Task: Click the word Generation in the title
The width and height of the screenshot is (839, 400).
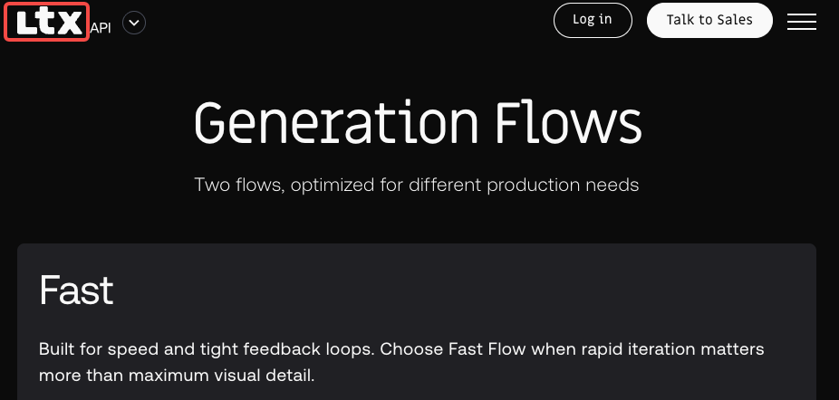Action: [336, 123]
